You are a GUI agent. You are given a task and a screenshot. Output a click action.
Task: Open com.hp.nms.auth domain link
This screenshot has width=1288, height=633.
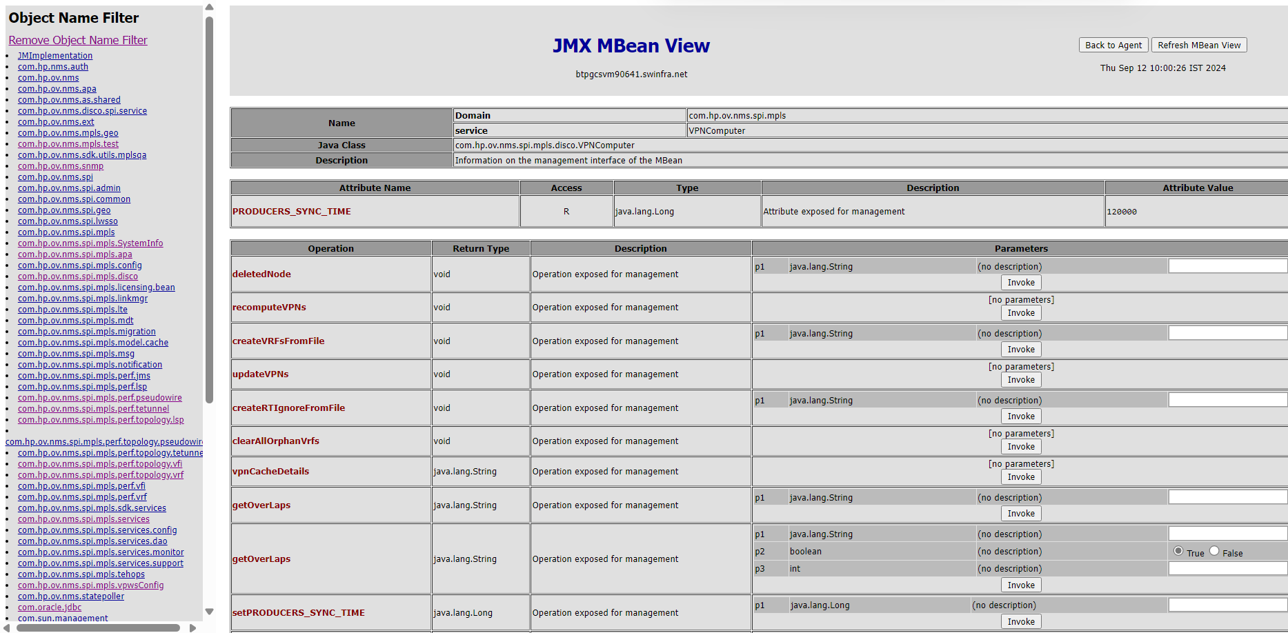coord(53,67)
